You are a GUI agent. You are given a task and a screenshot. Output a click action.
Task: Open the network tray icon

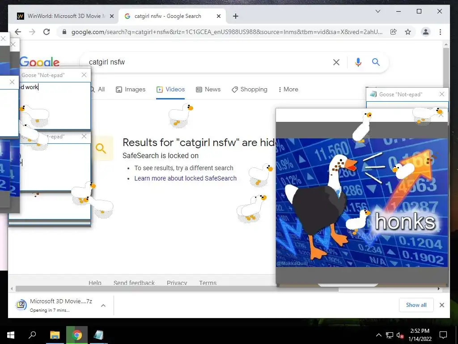coord(390,335)
